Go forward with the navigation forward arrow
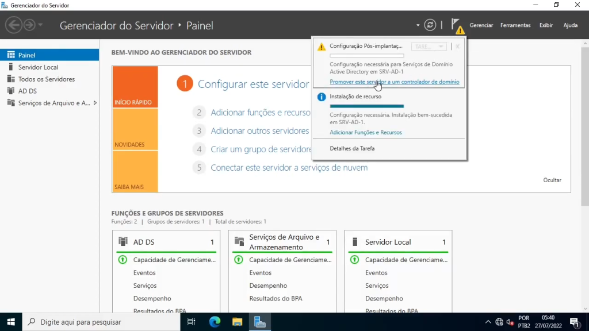589x331 pixels. (x=29, y=25)
